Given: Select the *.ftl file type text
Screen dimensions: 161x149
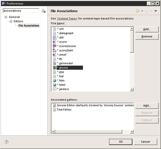Looking at the screenshot, I should (x=60, y=59).
